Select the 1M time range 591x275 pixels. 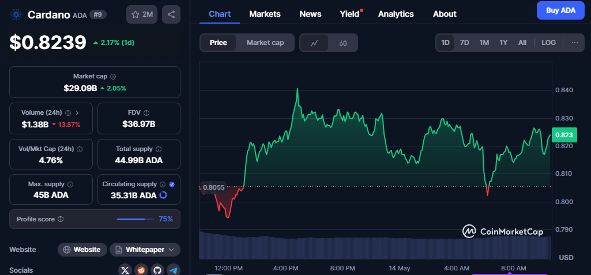click(x=484, y=43)
